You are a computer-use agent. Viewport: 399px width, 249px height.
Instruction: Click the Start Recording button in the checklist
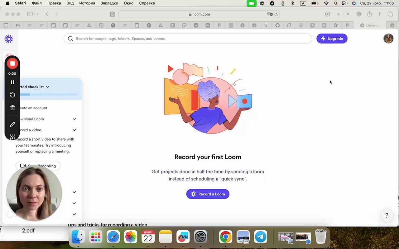38,166
